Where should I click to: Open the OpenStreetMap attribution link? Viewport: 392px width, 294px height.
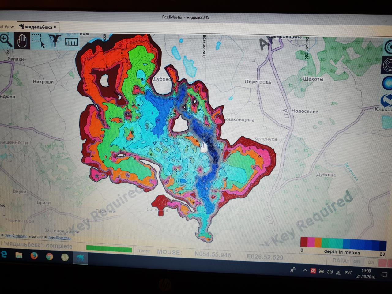click(x=59, y=238)
